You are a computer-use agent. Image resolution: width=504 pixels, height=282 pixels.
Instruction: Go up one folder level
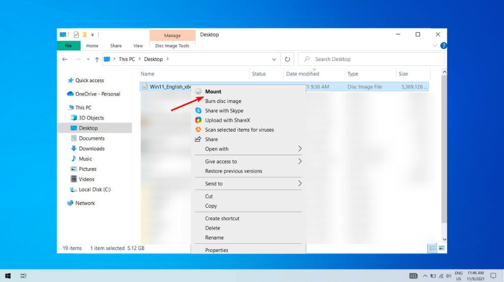pos(97,59)
